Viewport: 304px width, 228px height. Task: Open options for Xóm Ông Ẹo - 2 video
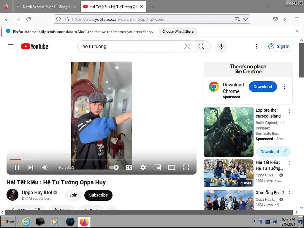tap(289, 193)
